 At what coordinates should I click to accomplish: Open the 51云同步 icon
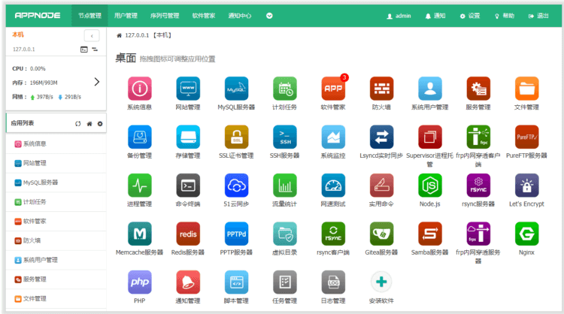(236, 186)
